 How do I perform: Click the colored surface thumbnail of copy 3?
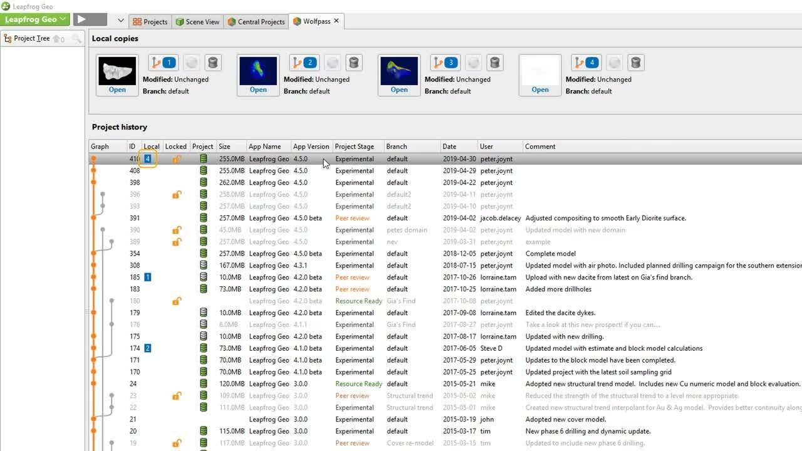coord(399,71)
